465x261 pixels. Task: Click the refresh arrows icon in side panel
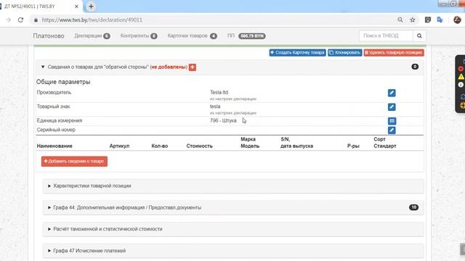pos(462,96)
